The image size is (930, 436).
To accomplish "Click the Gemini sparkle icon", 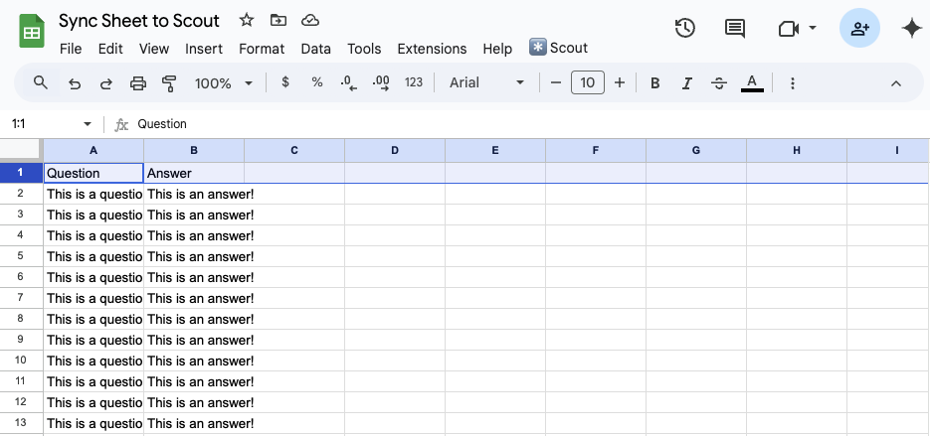I will click(911, 29).
